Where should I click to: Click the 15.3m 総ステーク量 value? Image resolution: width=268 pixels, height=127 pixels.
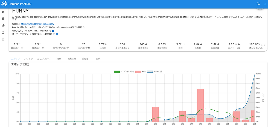[x=234, y=44]
